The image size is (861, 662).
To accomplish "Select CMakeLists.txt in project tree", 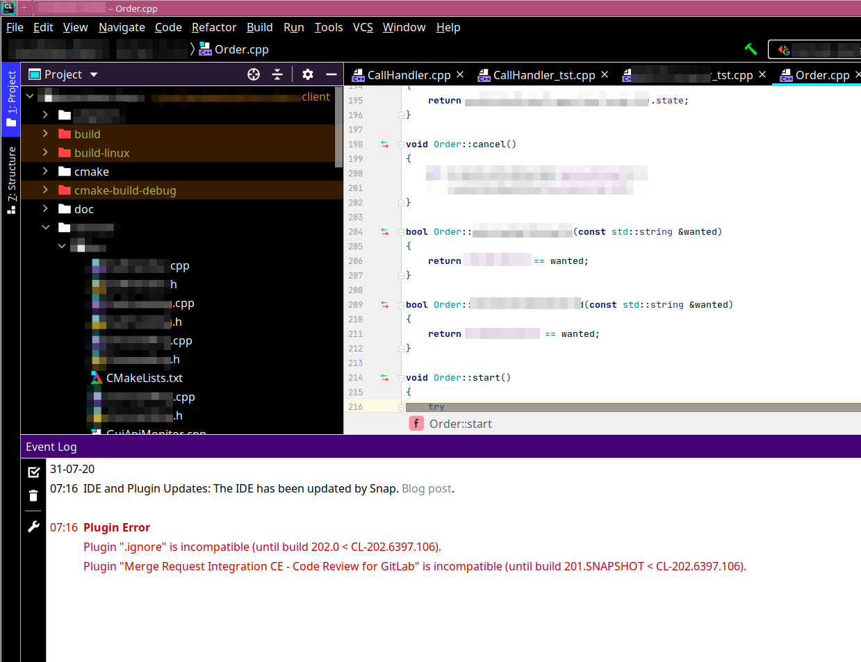I will [144, 378].
